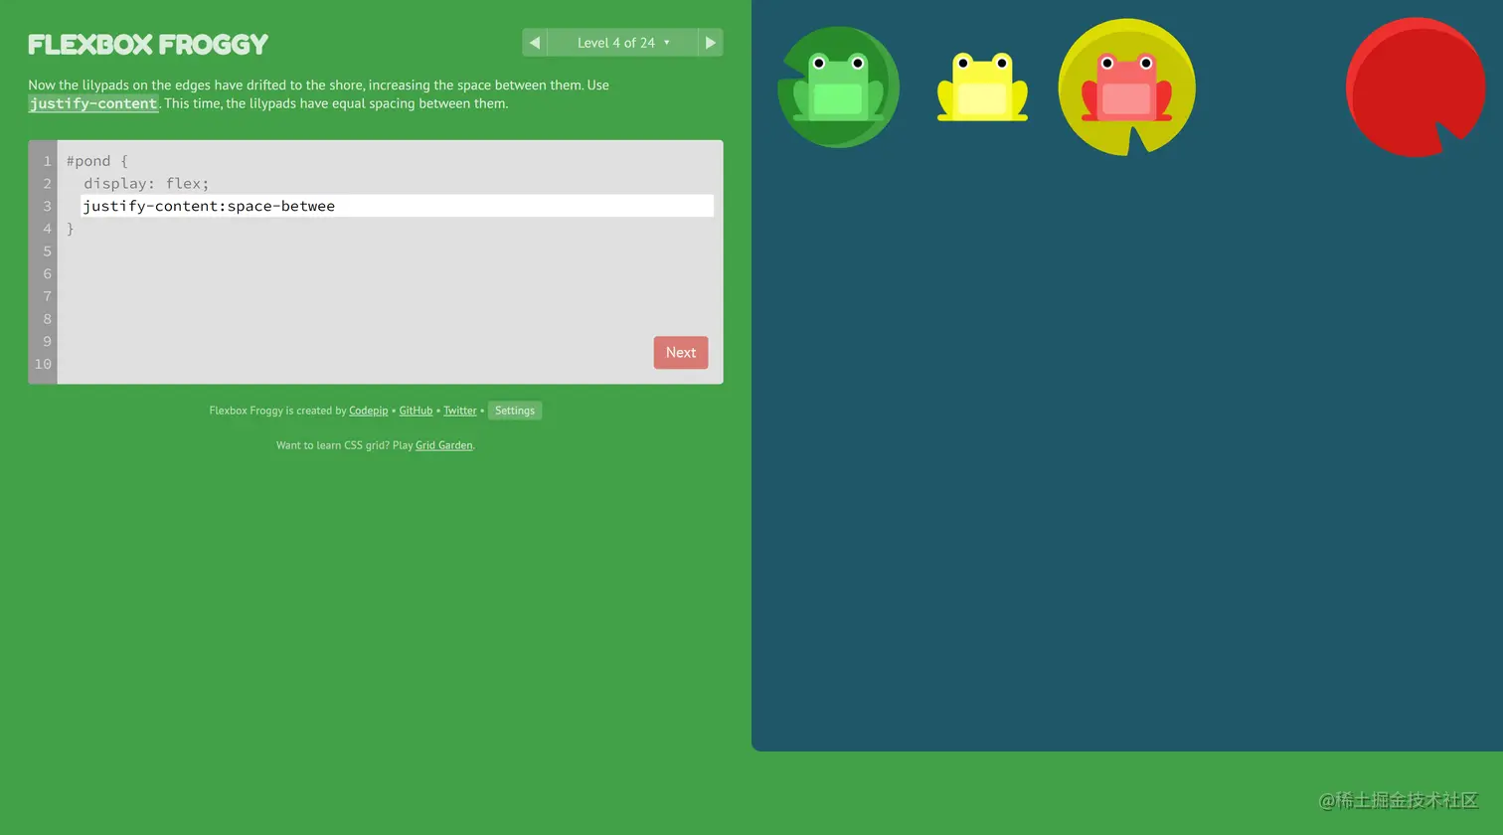Click the empty red lilypad
The image size is (1503, 835).
1416,87
